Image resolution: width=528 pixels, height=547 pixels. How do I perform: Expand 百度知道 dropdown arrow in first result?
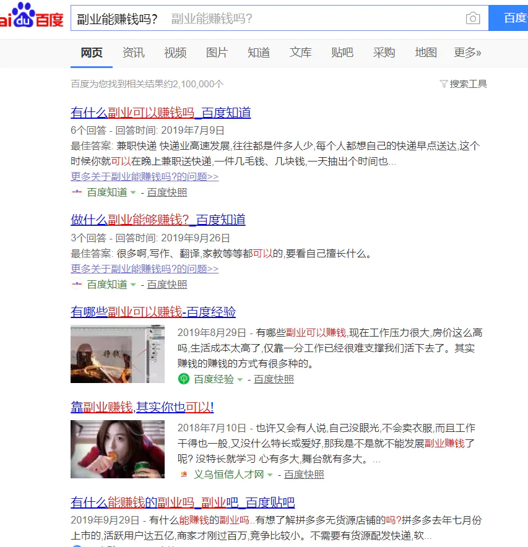tap(133, 192)
